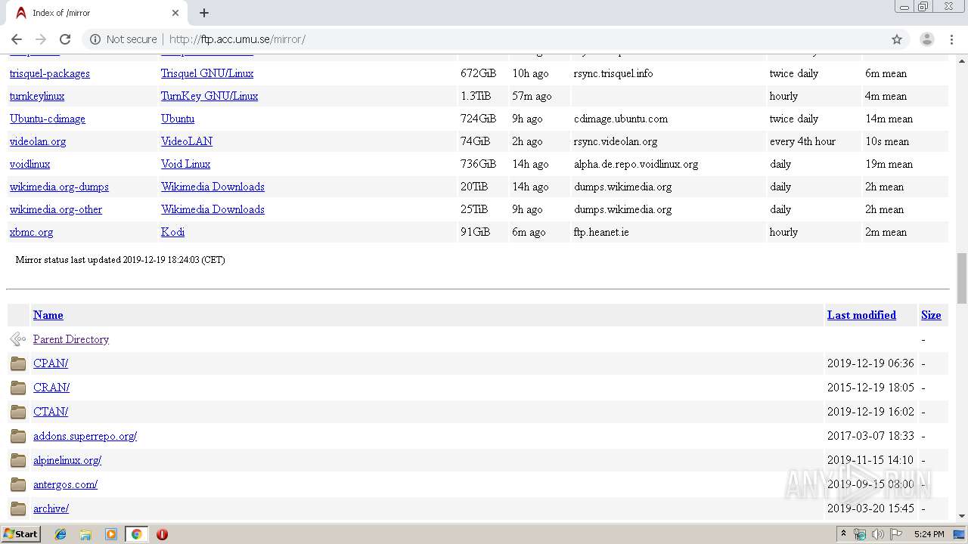
Task: Click the folder icon next to CPAN/
Action: 18,363
